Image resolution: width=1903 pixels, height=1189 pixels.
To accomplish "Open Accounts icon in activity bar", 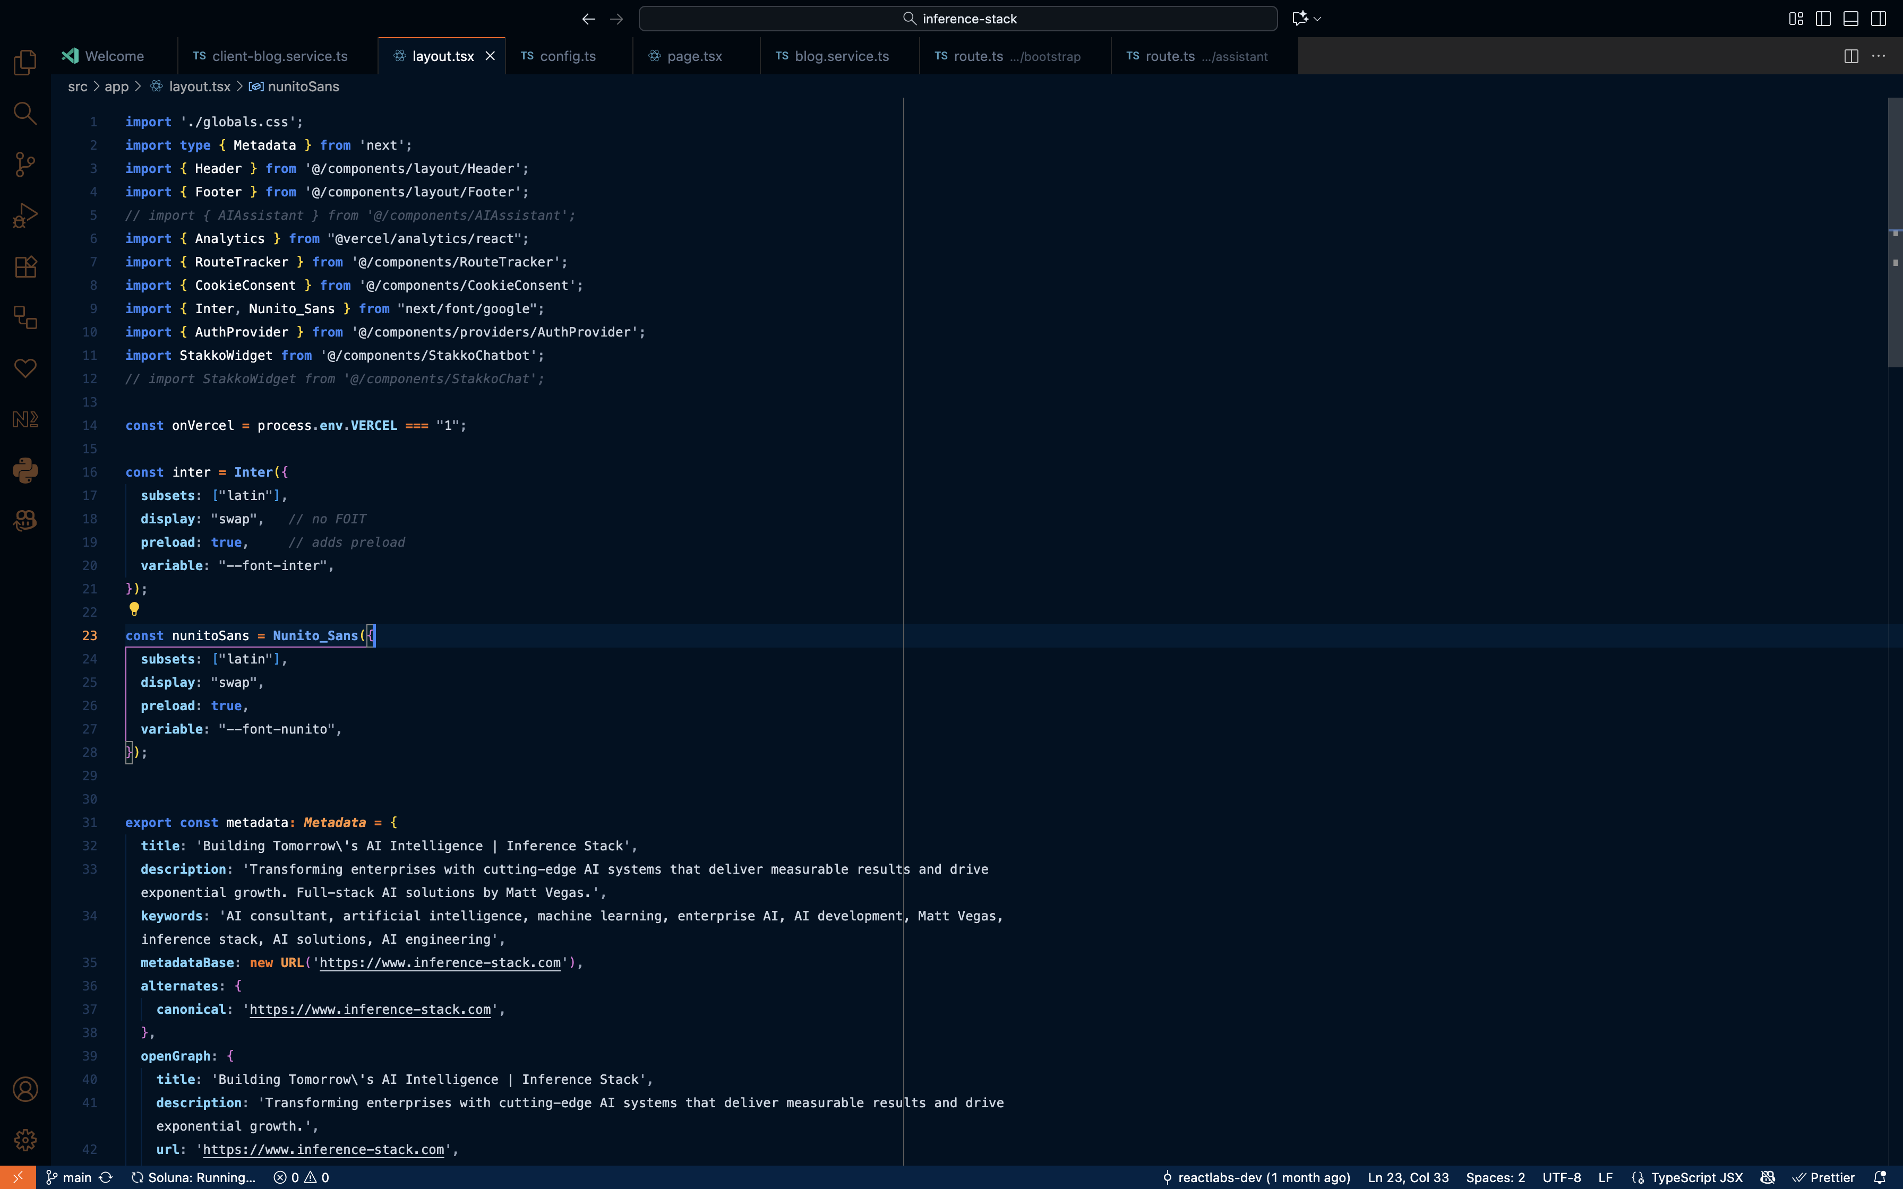I will coord(25,1089).
